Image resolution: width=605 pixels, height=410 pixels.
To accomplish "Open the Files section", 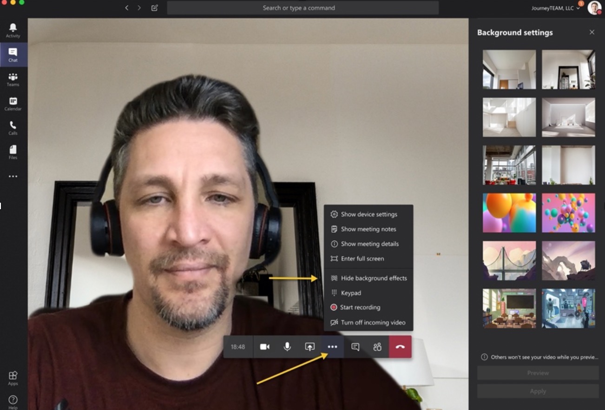I will pos(13,152).
